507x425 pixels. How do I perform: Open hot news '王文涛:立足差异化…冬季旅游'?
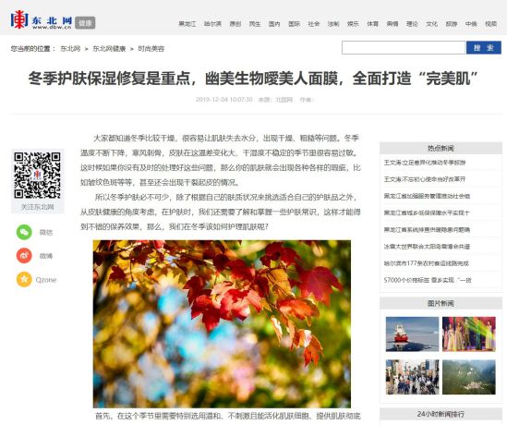pyautogui.click(x=425, y=163)
